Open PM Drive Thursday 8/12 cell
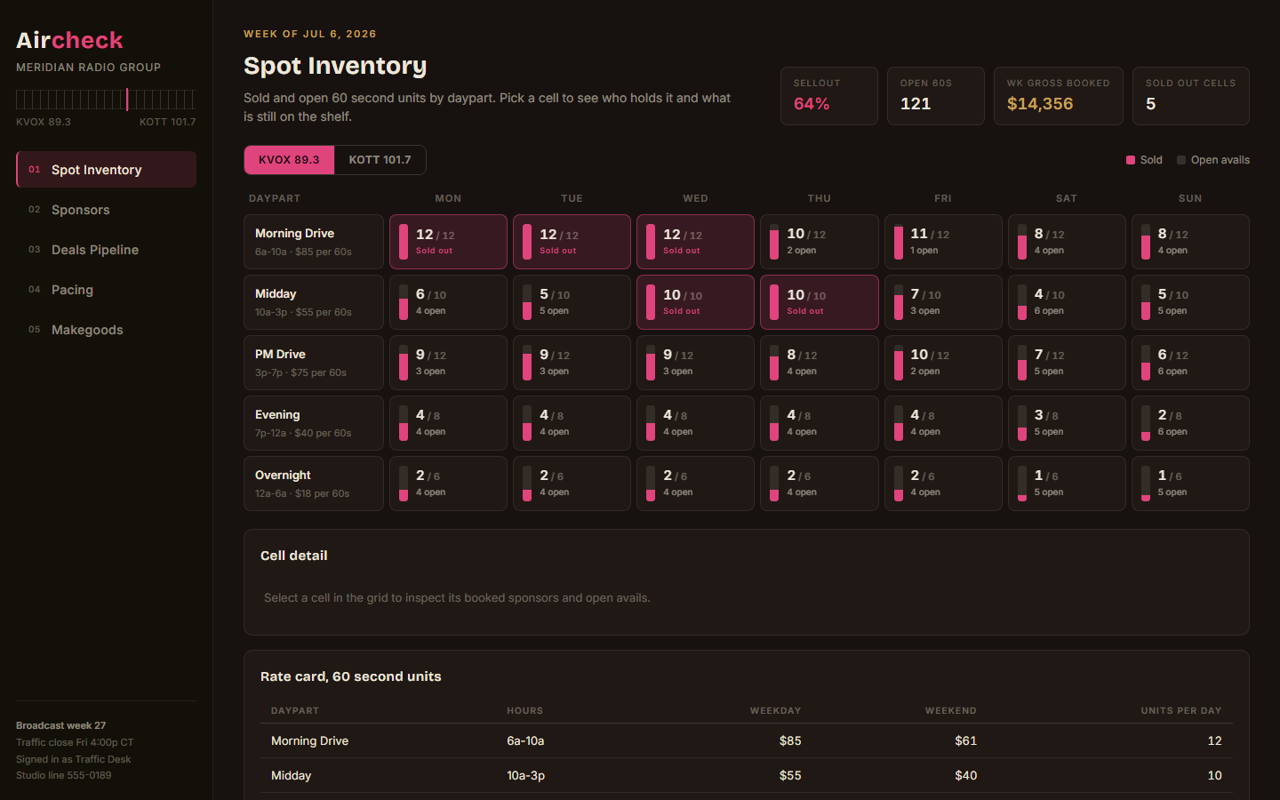1280x800 pixels. 819,363
